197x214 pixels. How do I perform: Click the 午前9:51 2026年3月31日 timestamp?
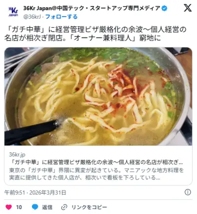(35, 192)
